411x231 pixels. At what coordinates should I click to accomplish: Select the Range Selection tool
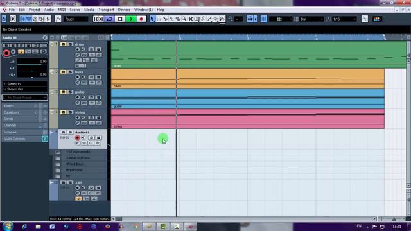tap(159, 19)
